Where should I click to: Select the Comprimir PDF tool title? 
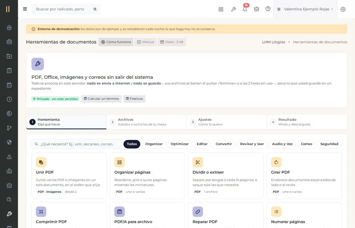51,222
